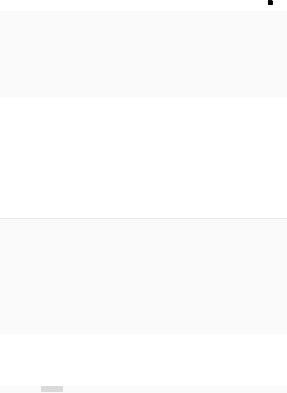Click divider between third and fourth panels
This screenshot has height=393, width=287.
[143, 334]
